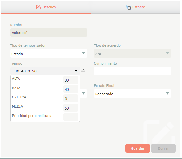Click the empty Cumplimiento input field
The height and width of the screenshot is (159, 182).
[132, 71]
